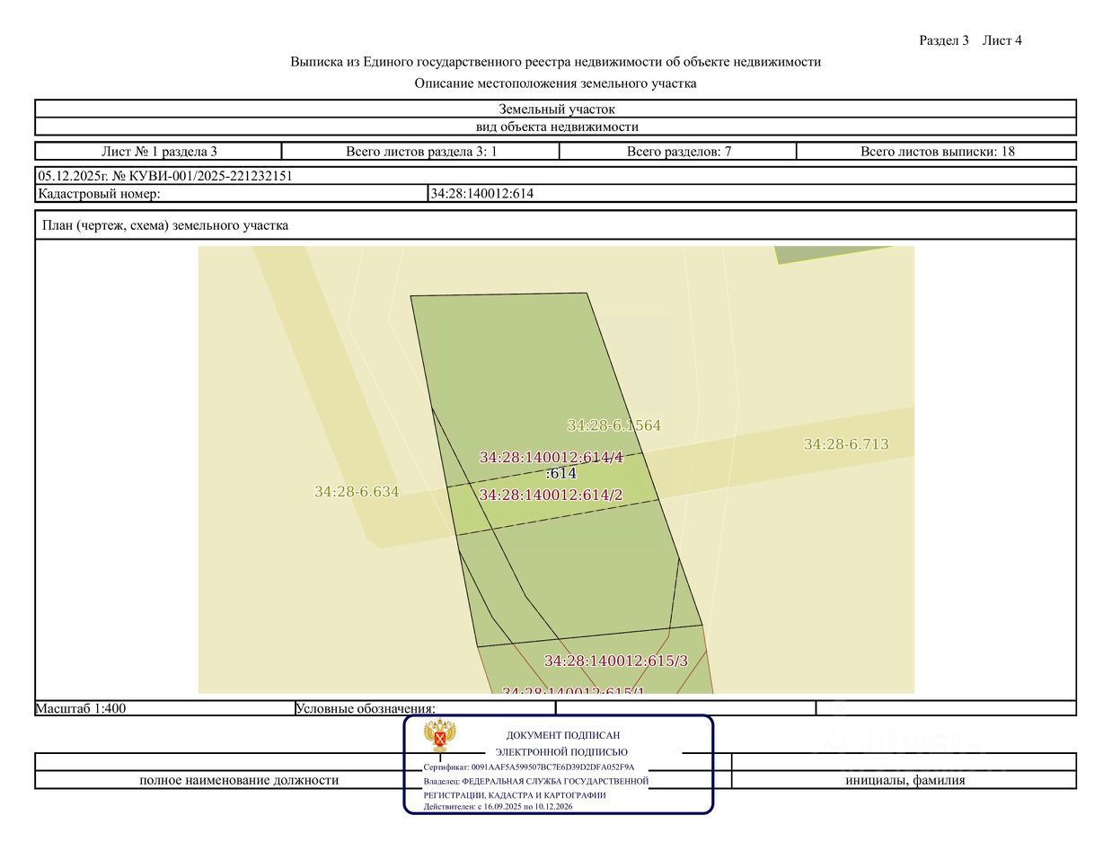Select the 'Всего листов раздела 3: 1' cell
The height and width of the screenshot is (859, 1112).
[x=420, y=151]
